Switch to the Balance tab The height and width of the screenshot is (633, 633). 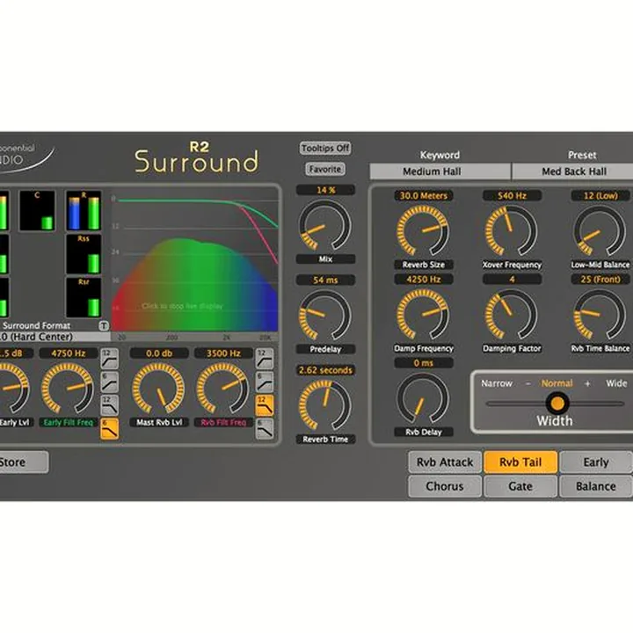[596, 486]
